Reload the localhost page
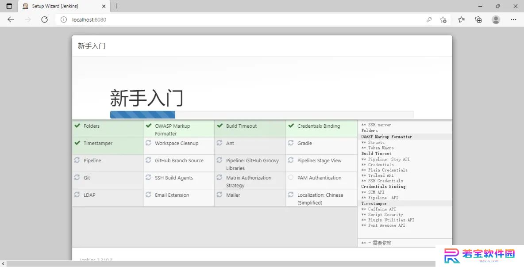Viewport: 524px width, 267px height. click(44, 20)
